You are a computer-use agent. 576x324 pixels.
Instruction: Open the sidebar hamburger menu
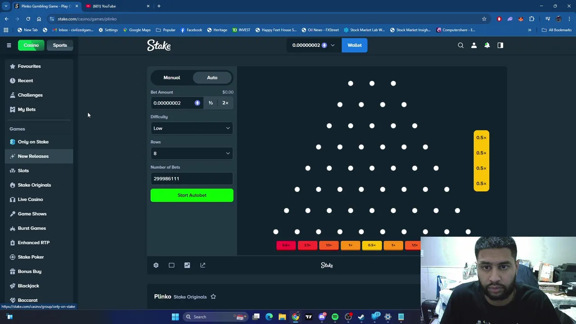click(x=9, y=45)
